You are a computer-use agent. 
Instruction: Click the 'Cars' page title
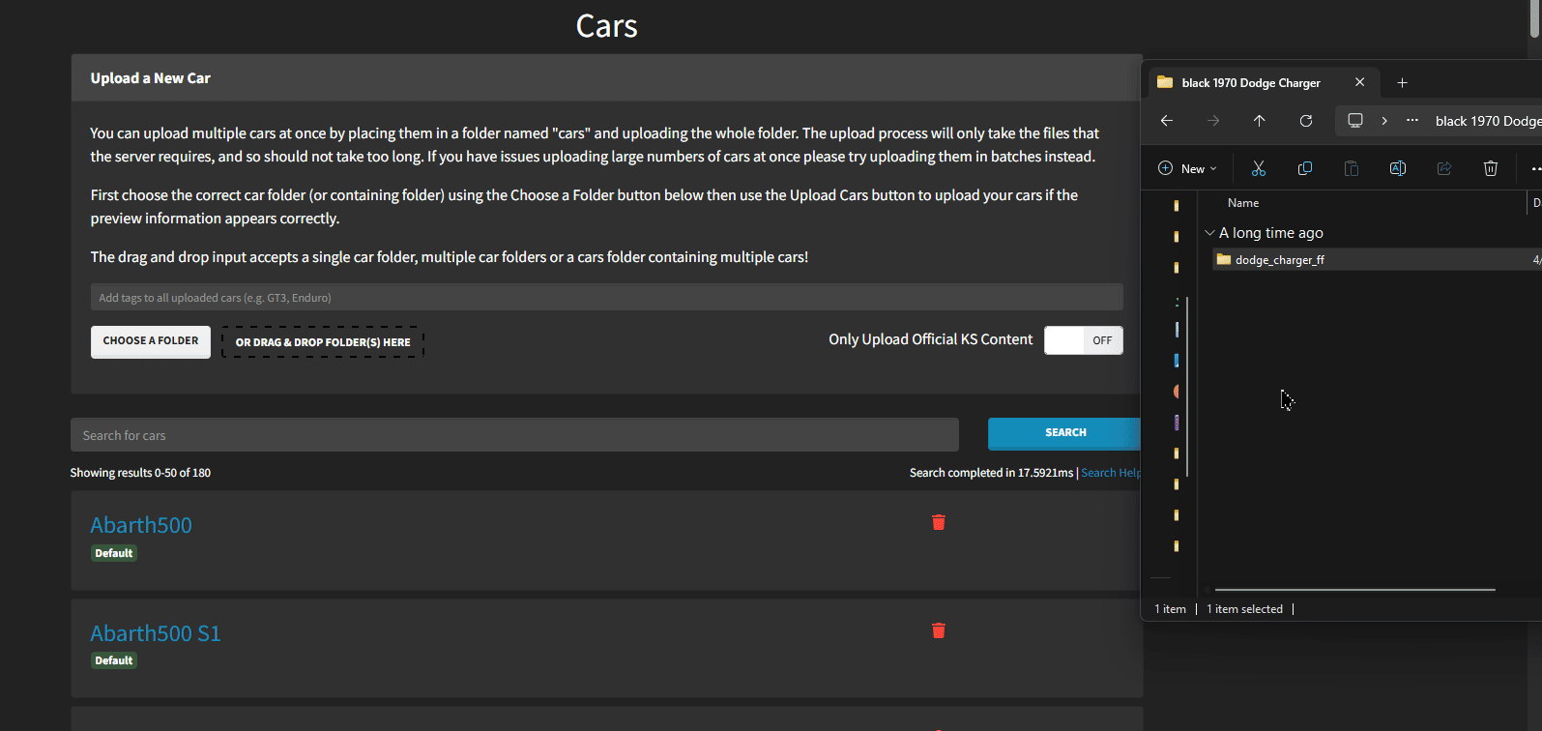(606, 26)
